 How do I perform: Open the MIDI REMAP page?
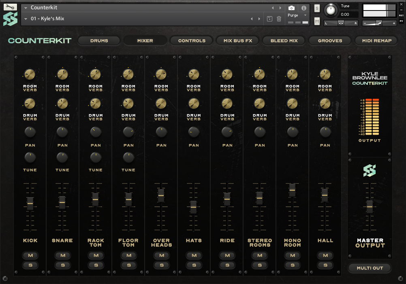tap(376, 40)
